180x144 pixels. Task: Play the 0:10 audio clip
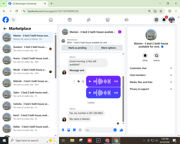pyautogui.click(x=90, y=81)
